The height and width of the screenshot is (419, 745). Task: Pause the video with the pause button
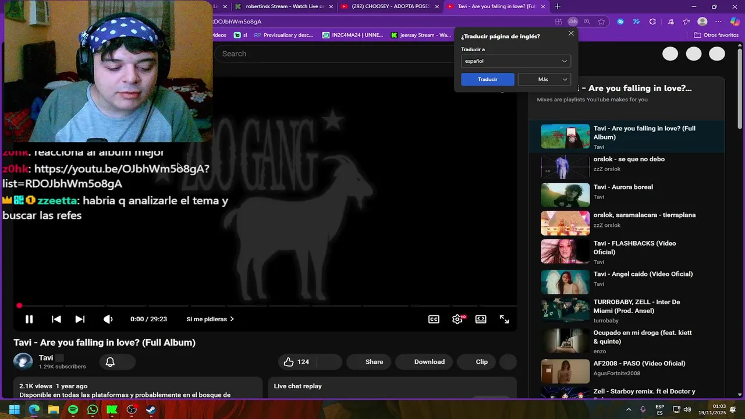click(29, 319)
